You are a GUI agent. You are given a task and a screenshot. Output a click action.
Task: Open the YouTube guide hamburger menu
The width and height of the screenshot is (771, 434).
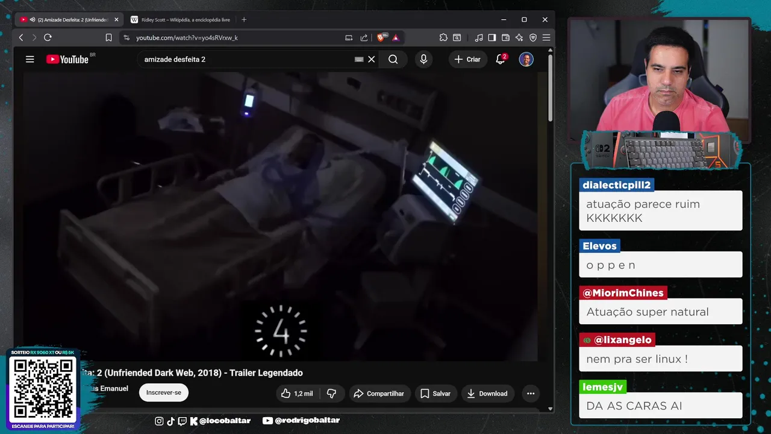(30, 59)
